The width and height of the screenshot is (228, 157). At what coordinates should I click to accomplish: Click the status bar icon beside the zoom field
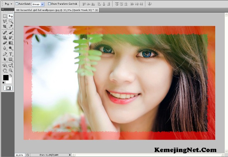(28, 155)
